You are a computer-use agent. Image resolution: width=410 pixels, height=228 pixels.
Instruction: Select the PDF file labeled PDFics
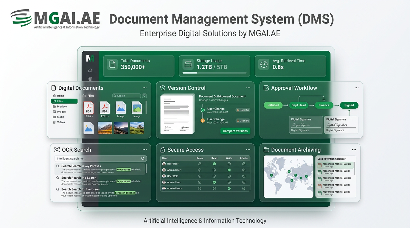click(x=105, y=108)
